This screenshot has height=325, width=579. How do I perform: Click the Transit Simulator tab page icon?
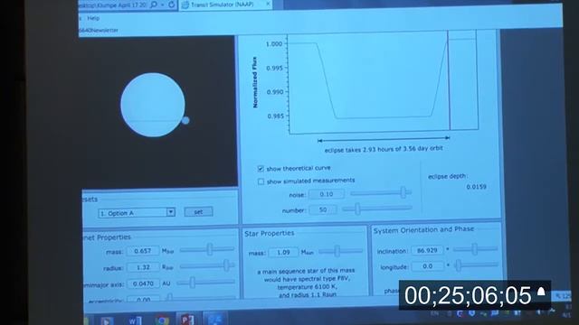[185, 5]
